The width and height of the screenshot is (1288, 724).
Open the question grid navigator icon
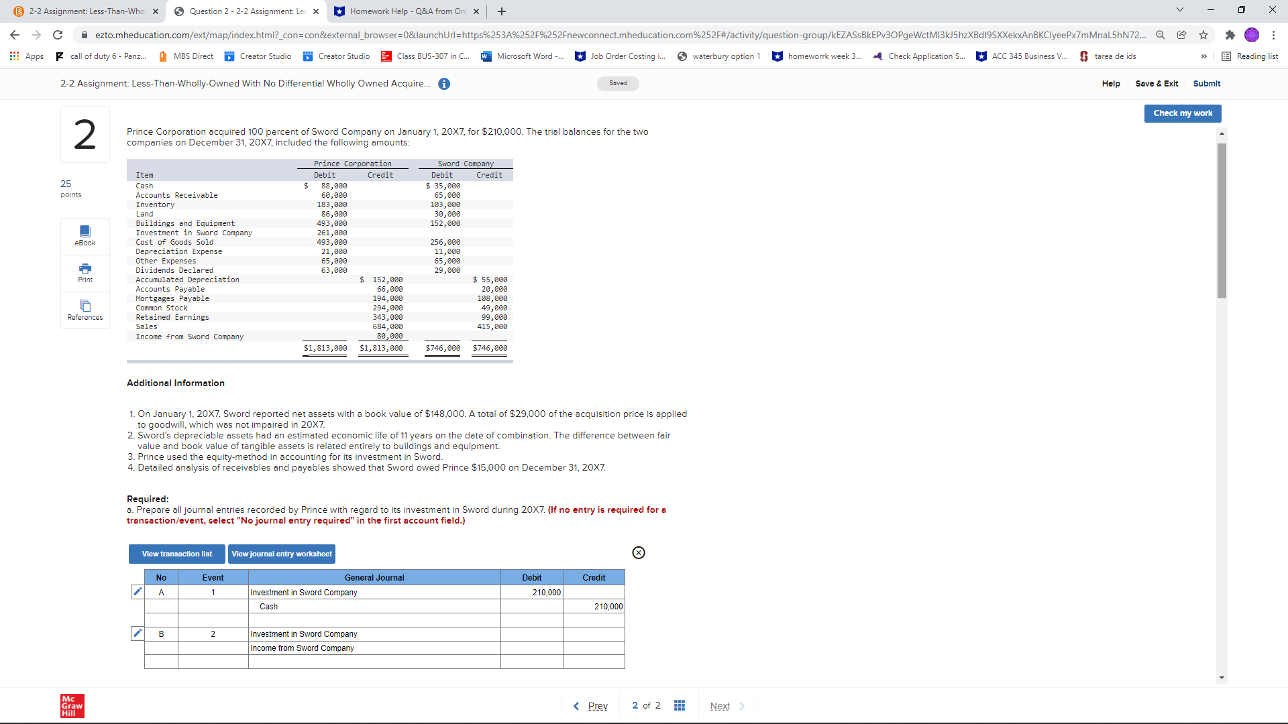(x=679, y=705)
